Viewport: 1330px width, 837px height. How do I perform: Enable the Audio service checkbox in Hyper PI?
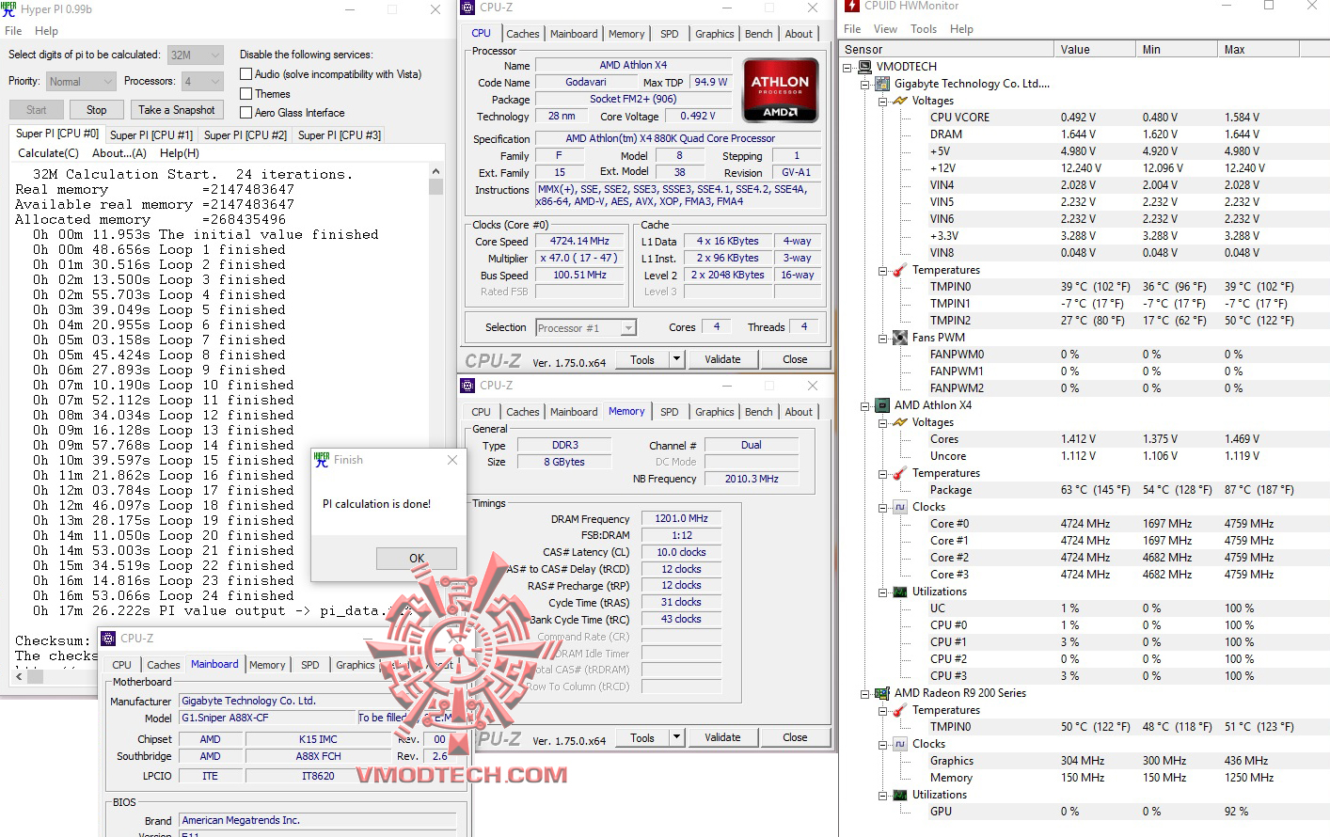point(246,74)
